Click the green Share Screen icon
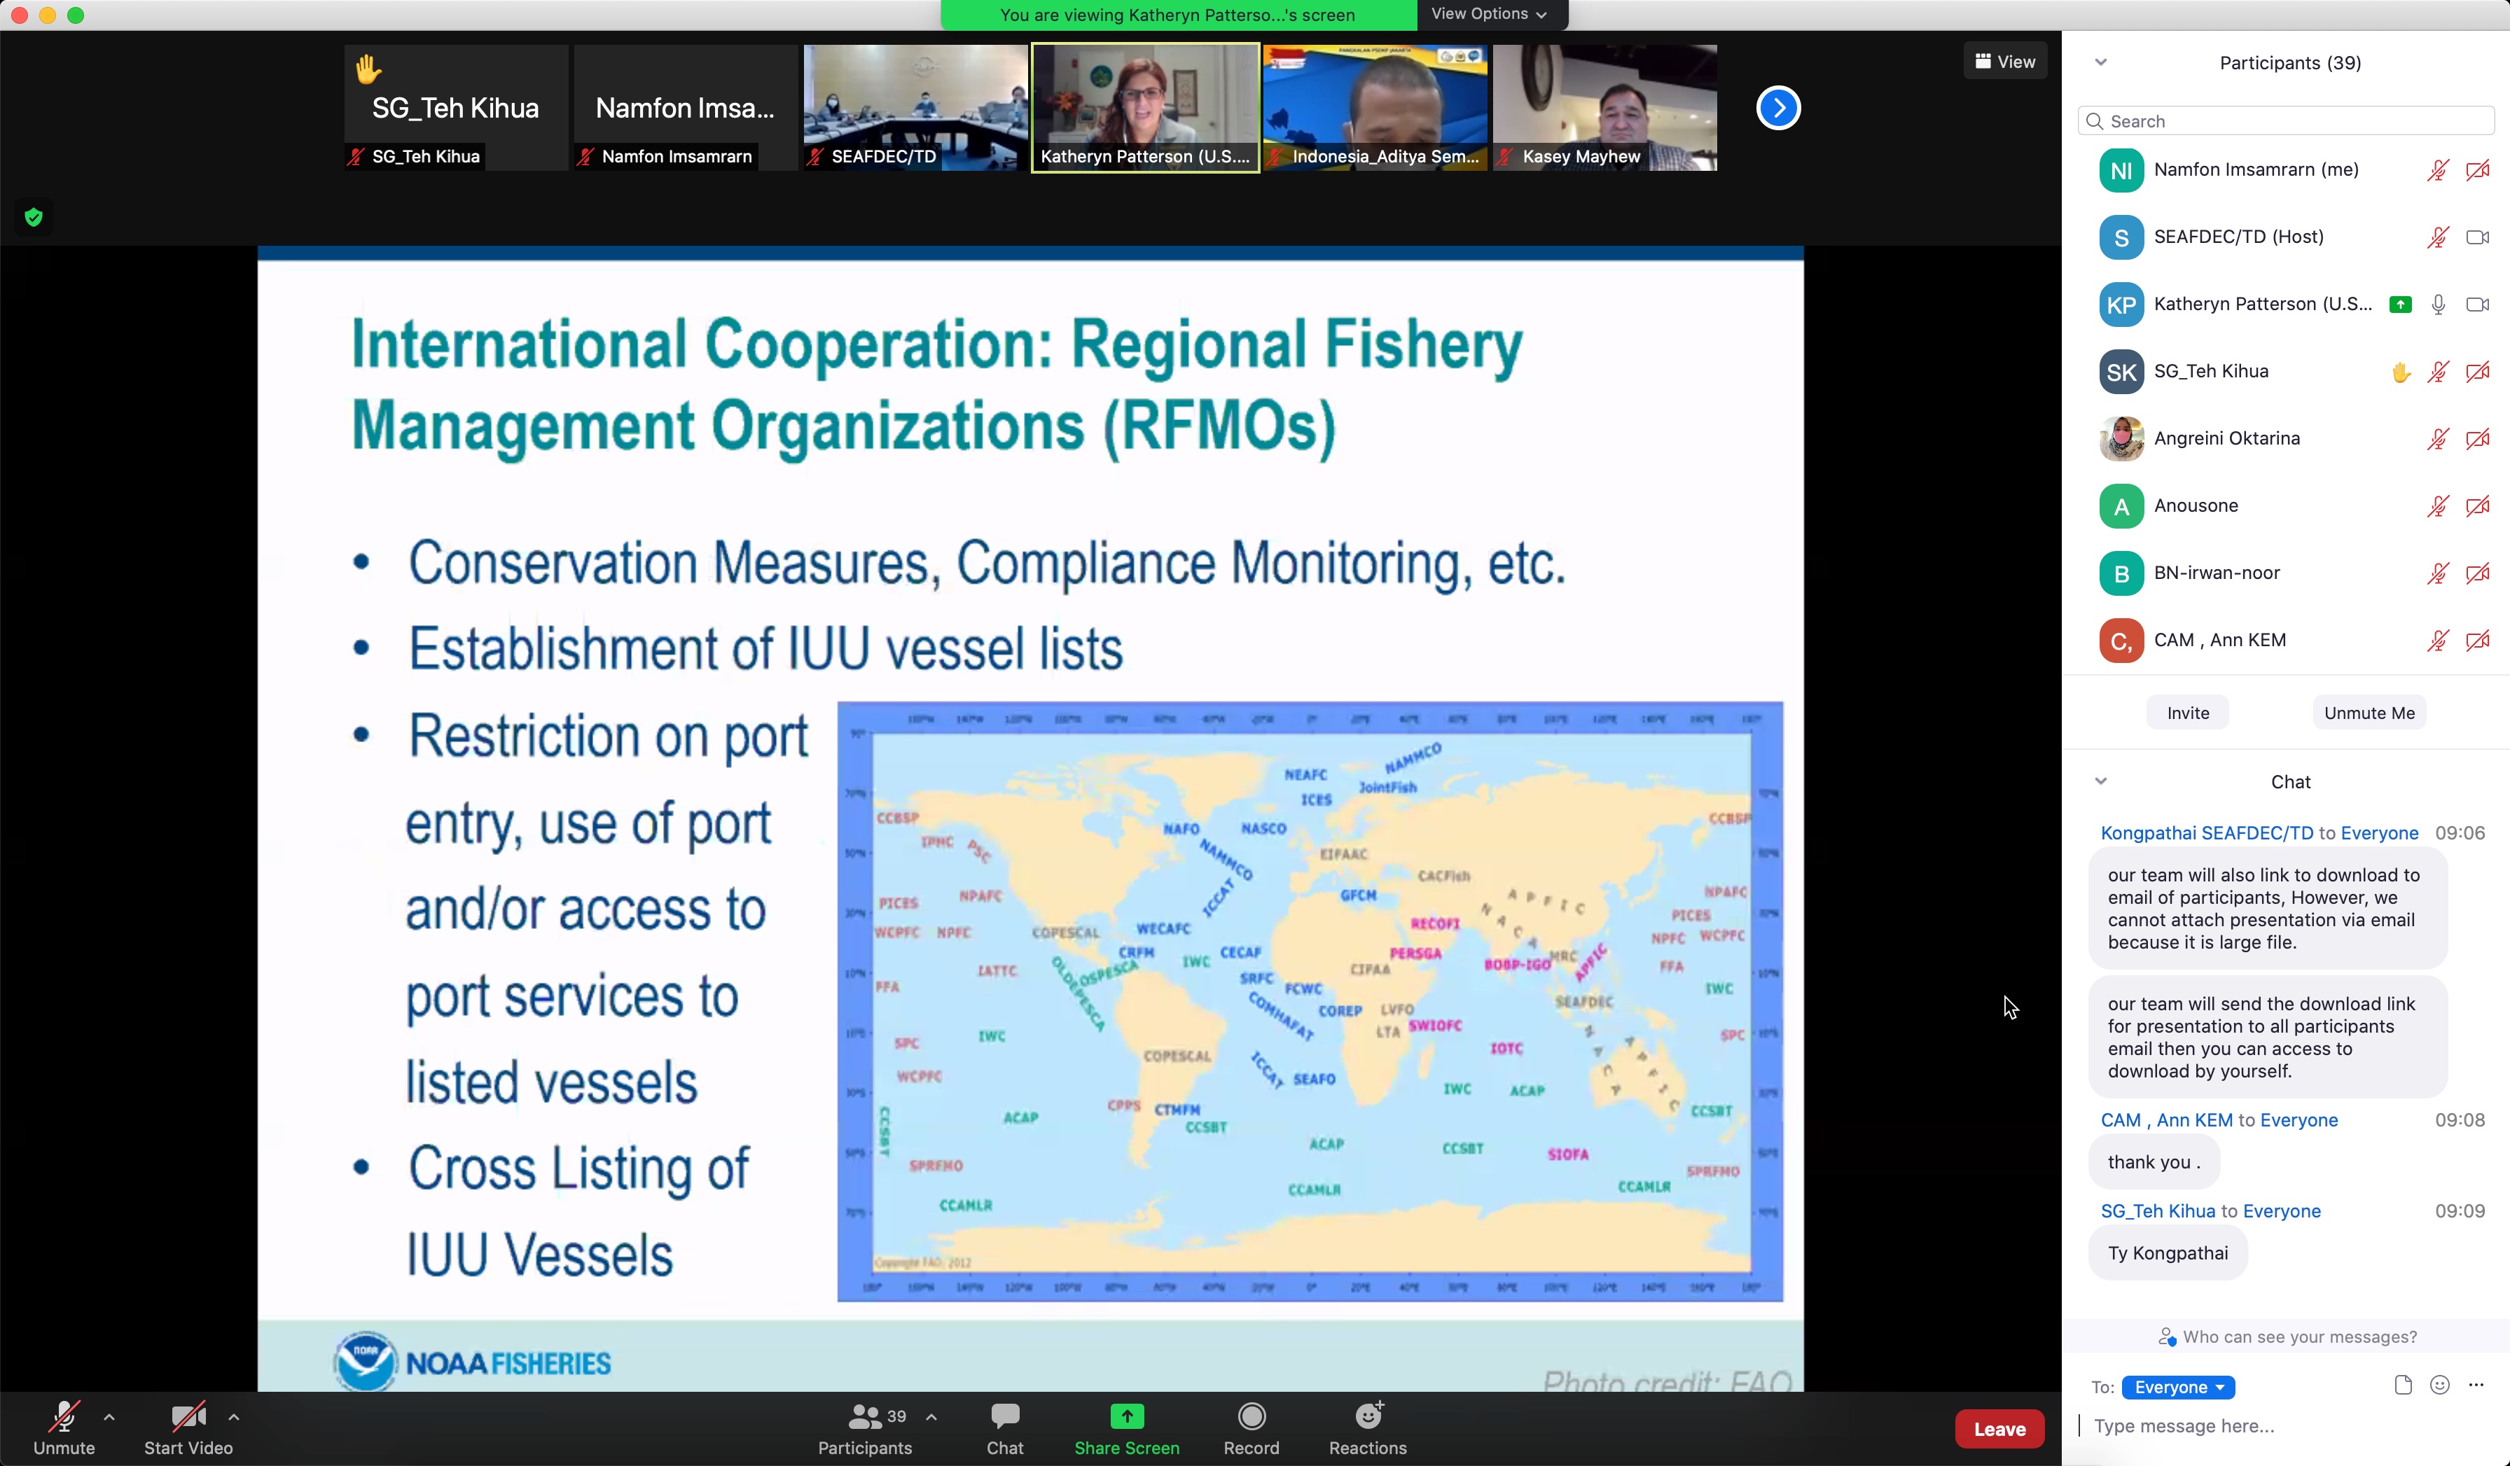 click(x=1127, y=1416)
